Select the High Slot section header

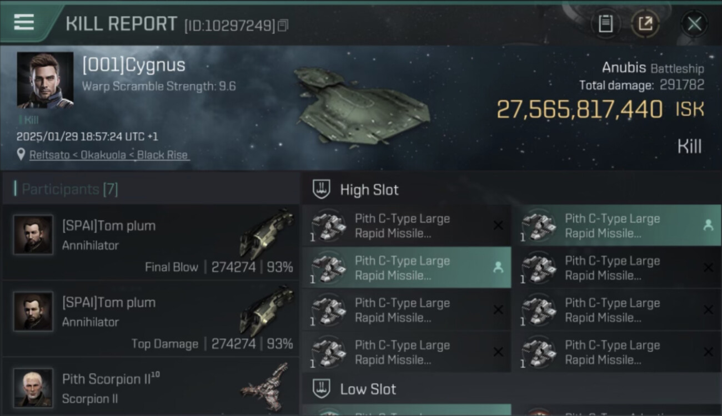tap(369, 190)
